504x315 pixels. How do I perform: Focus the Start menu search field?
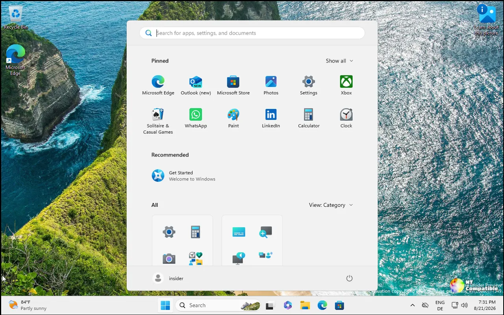(x=252, y=33)
